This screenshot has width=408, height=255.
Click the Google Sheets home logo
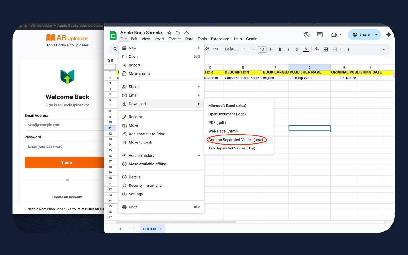pos(113,35)
